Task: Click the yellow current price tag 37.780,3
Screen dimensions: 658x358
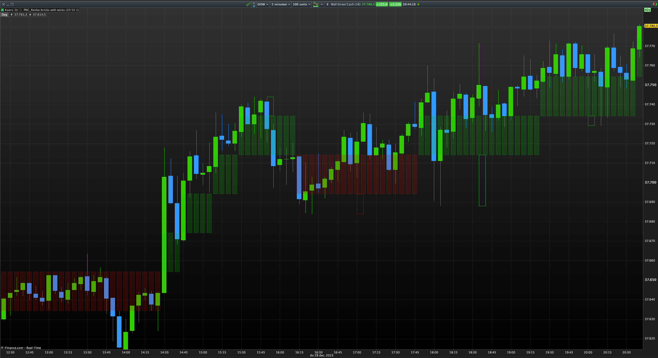Action: click(650, 26)
